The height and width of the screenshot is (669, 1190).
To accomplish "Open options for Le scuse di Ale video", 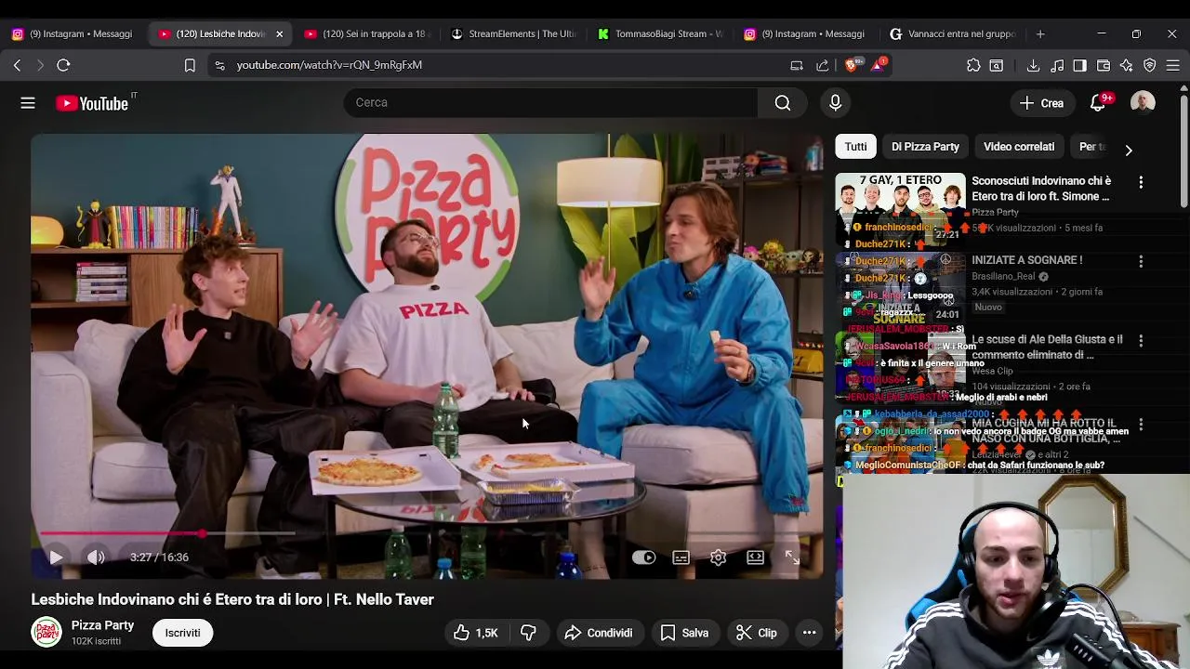I will point(1141,341).
